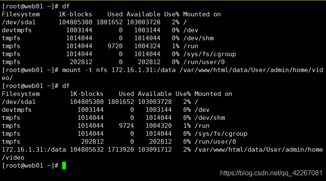The image size is (326, 181).
Task: Click "/dev/sda1" in the second df output
Action: 19,102
